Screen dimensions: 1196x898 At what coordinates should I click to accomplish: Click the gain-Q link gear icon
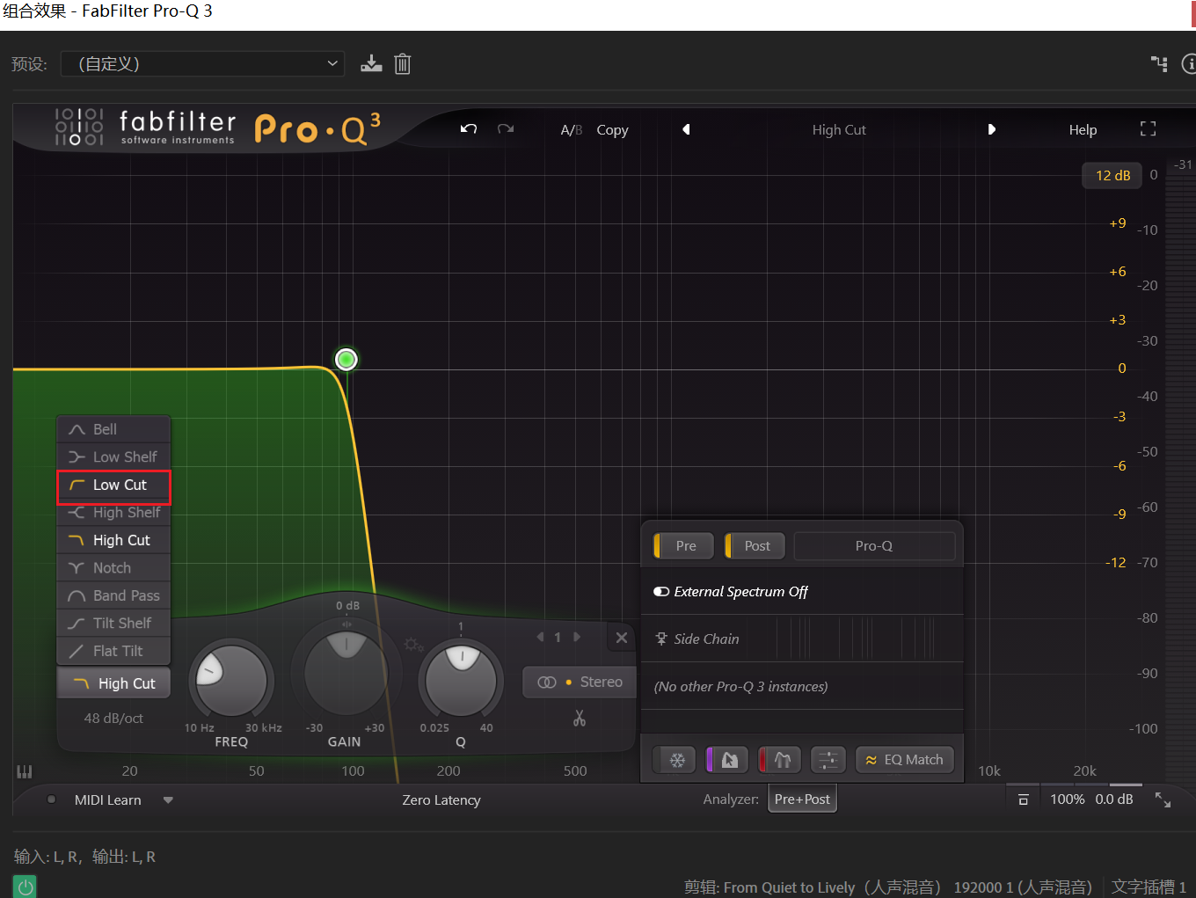(413, 645)
